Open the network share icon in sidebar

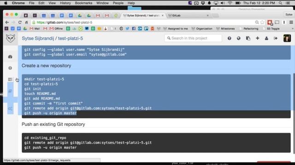(x=10, y=109)
